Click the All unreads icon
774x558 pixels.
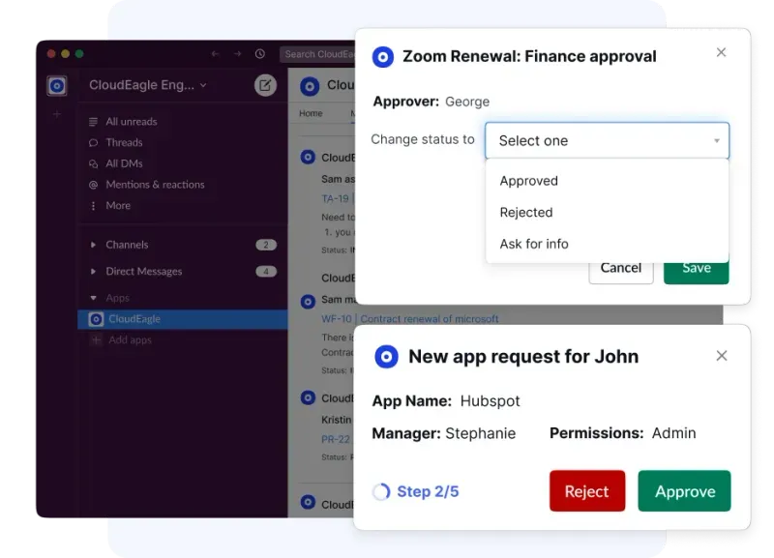point(93,122)
